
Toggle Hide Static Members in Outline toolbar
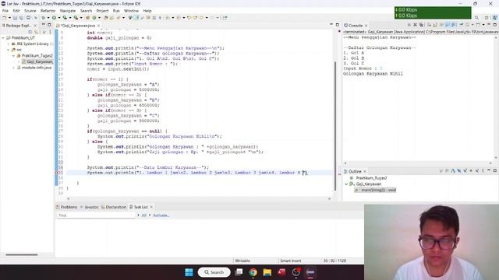(x=465, y=171)
